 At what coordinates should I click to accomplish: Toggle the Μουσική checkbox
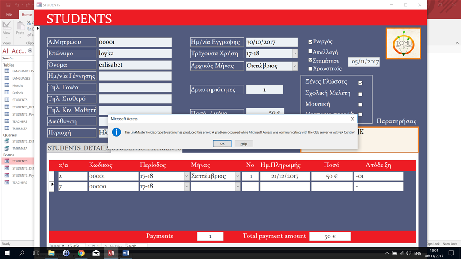(361, 104)
